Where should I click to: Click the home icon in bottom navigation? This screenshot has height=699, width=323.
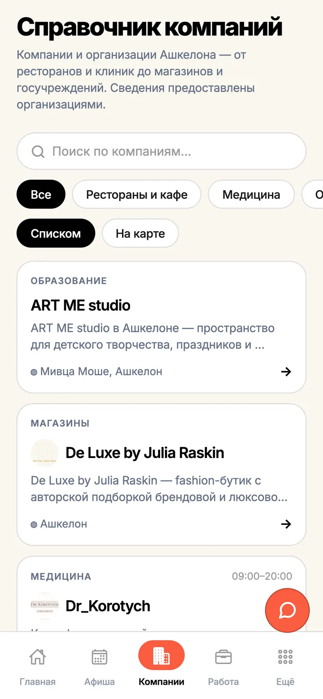coord(37,657)
